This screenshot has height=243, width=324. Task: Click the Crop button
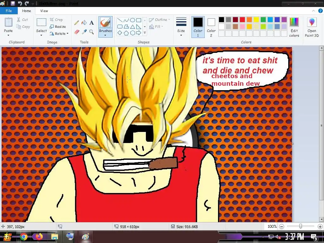56,20
